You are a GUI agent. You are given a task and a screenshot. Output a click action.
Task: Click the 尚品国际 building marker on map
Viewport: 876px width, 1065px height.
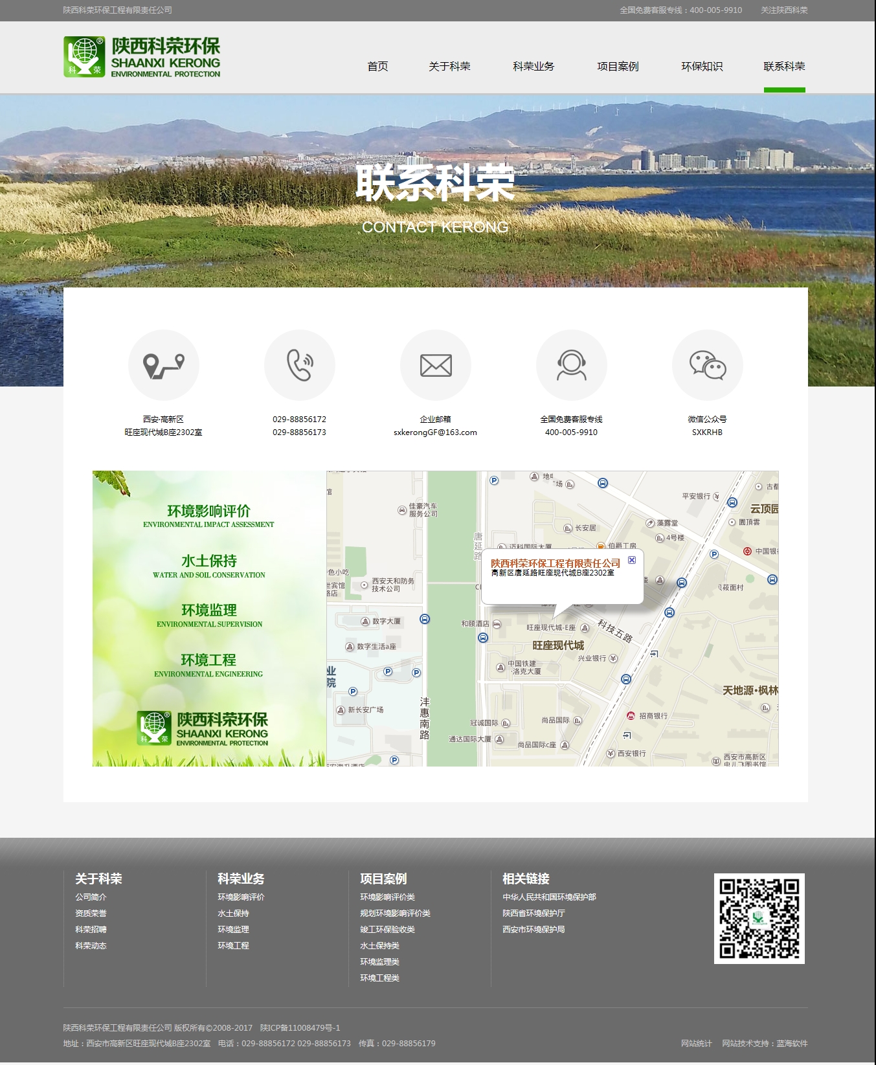click(x=578, y=721)
